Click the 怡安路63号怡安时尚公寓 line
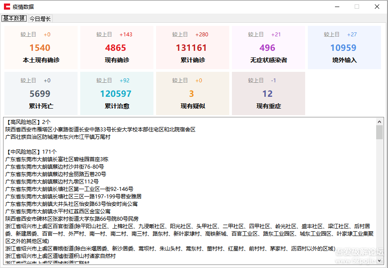This screenshot has width=388, height=268. pos(71,204)
